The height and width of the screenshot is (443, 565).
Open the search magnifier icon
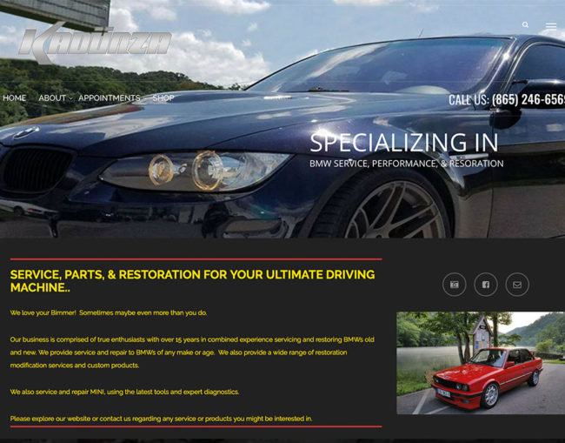[x=525, y=25]
